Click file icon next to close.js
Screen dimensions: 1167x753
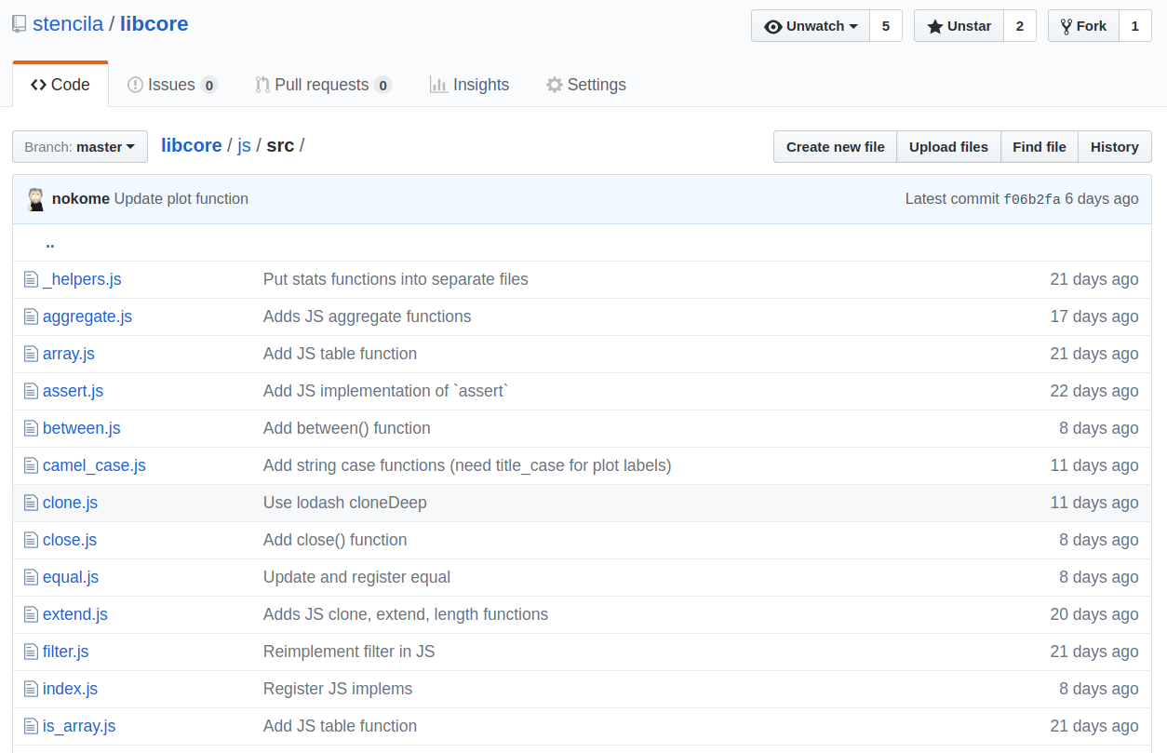(x=31, y=540)
